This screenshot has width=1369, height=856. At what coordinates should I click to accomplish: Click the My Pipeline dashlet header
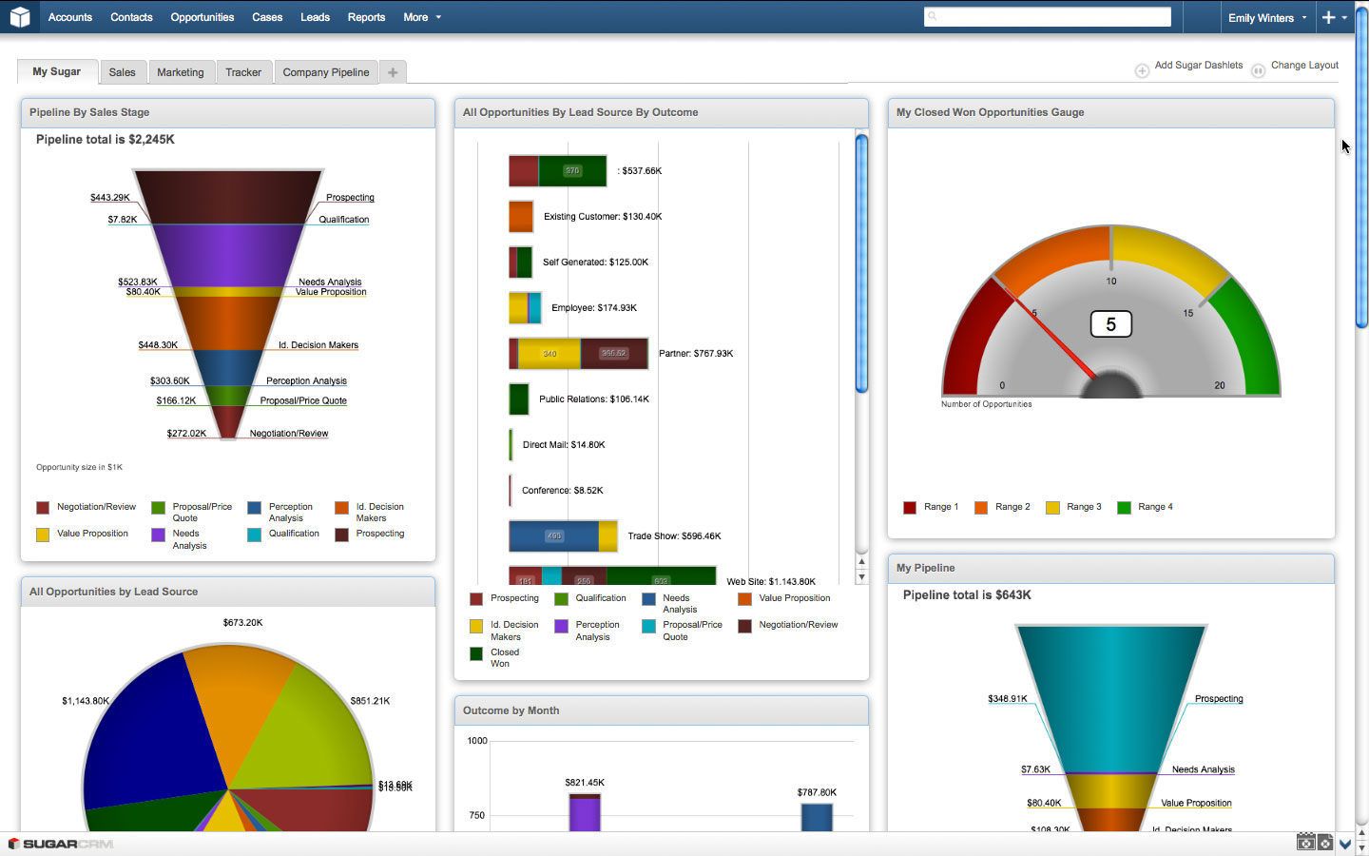tap(1110, 568)
